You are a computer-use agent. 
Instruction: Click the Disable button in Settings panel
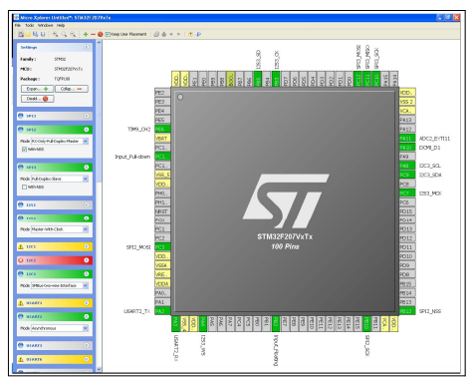click(37, 99)
